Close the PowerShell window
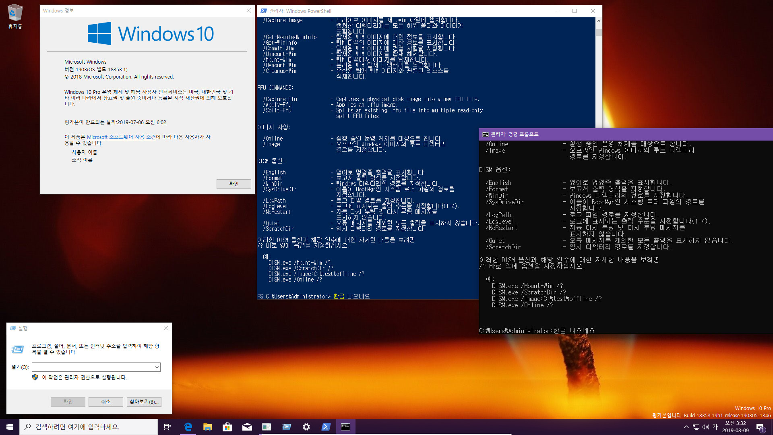This screenshot has height=435, width=773. (x=593, y=11)
